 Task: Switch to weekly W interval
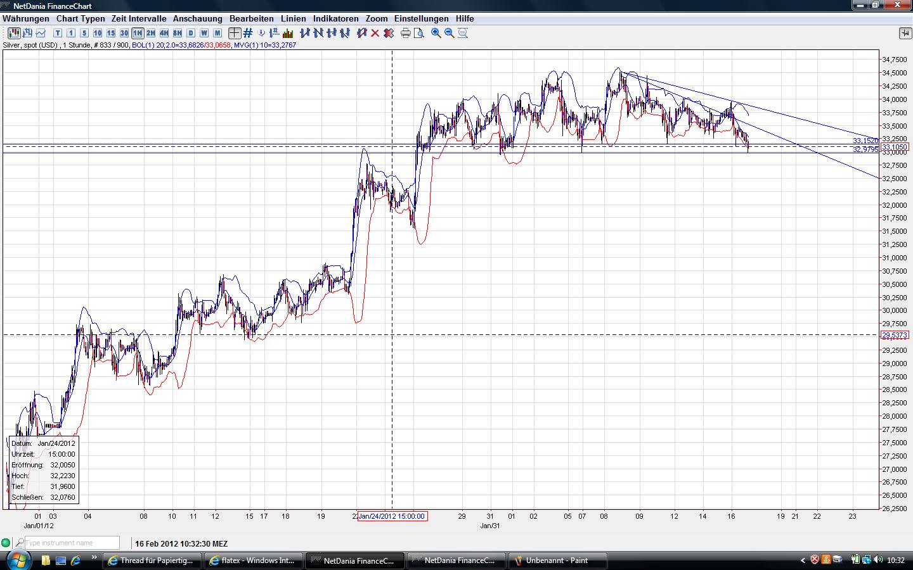[204, 33]
